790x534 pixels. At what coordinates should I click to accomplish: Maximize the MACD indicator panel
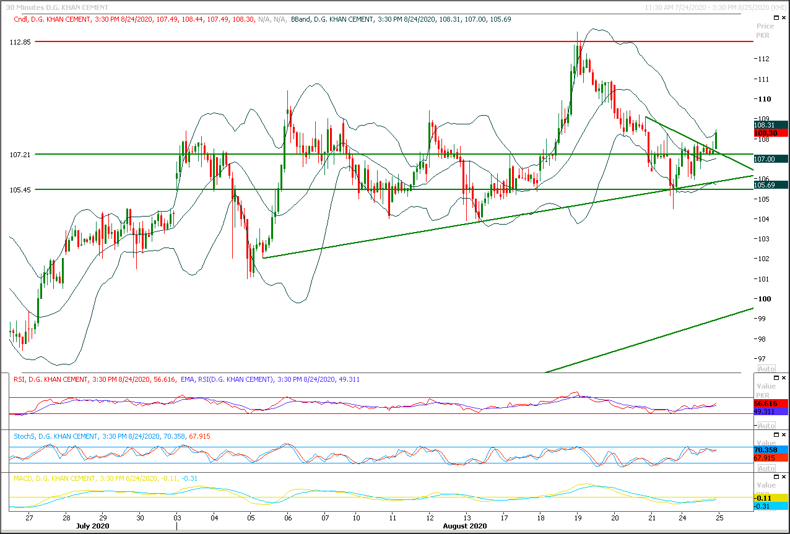click(x=775, y=477)
